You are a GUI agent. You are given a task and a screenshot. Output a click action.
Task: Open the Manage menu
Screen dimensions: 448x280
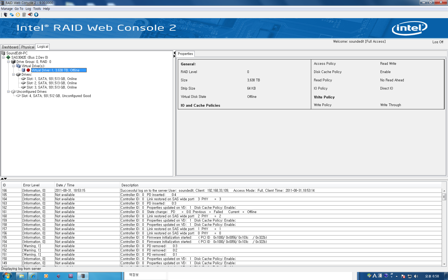[x=7, y=9]
